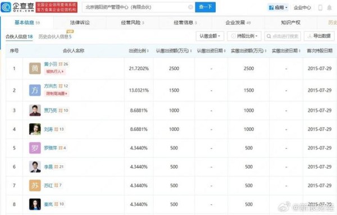337x215 pixels.
Task: Open 贾乃亮's related companies count 10
Action: 63,110
